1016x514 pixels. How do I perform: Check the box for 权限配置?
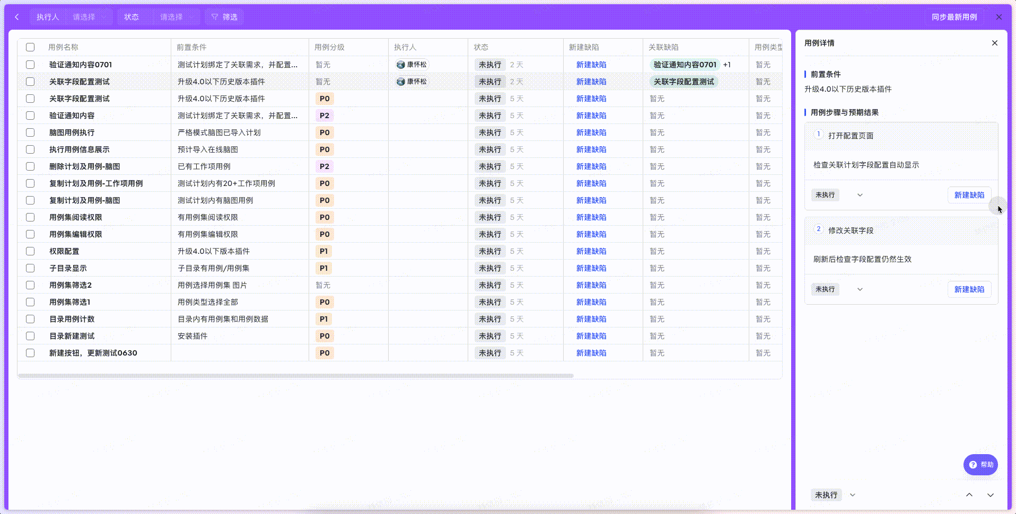tap(30, 251)
